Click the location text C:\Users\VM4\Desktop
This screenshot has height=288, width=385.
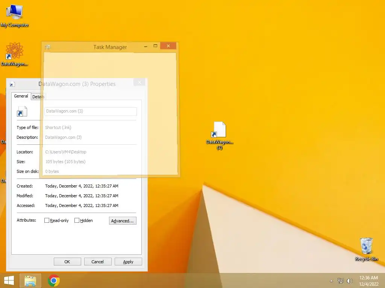pyautogui.click(x=66, y=152)
